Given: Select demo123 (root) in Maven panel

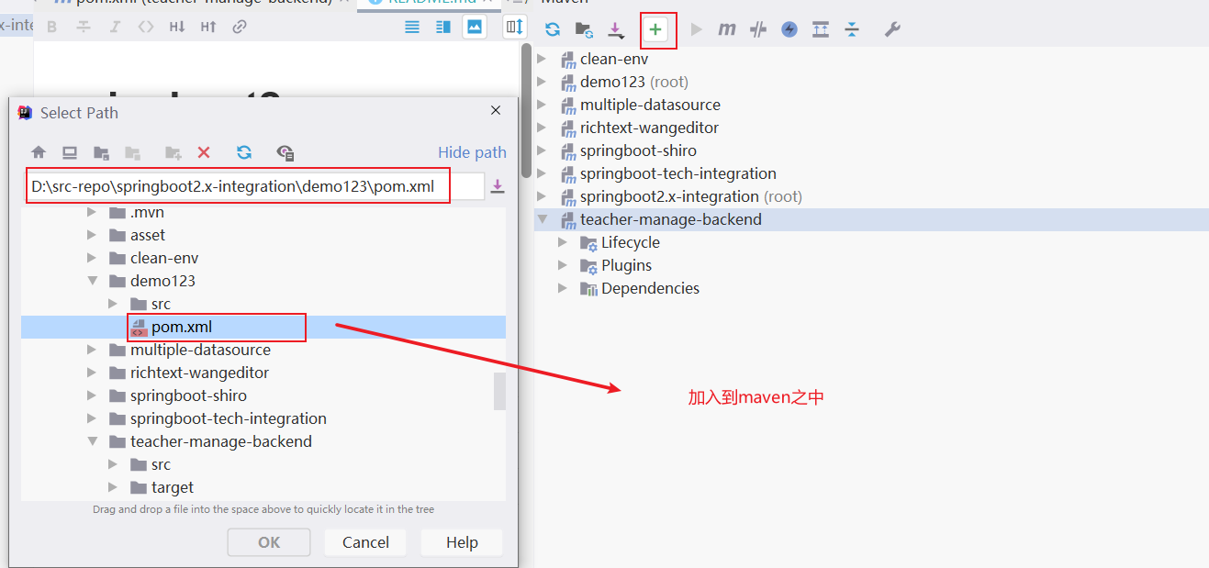Looking at the screenshot, I should tap(633, 82).
